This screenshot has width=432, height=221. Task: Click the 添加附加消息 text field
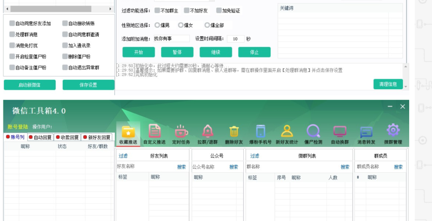[x=171, y=38]
